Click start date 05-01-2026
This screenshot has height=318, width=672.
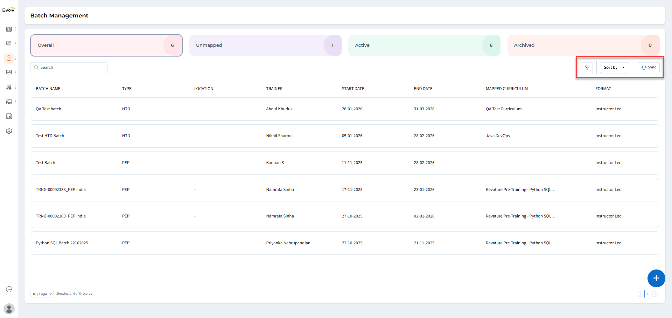(x=352, y=136)
